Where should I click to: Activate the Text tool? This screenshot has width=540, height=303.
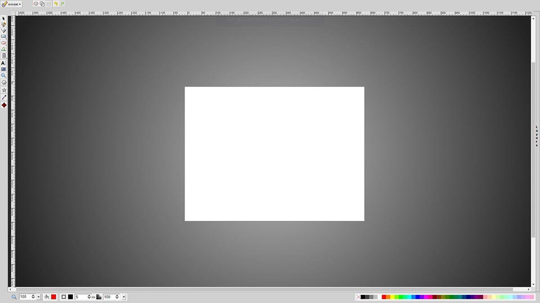tap(3, 63)
